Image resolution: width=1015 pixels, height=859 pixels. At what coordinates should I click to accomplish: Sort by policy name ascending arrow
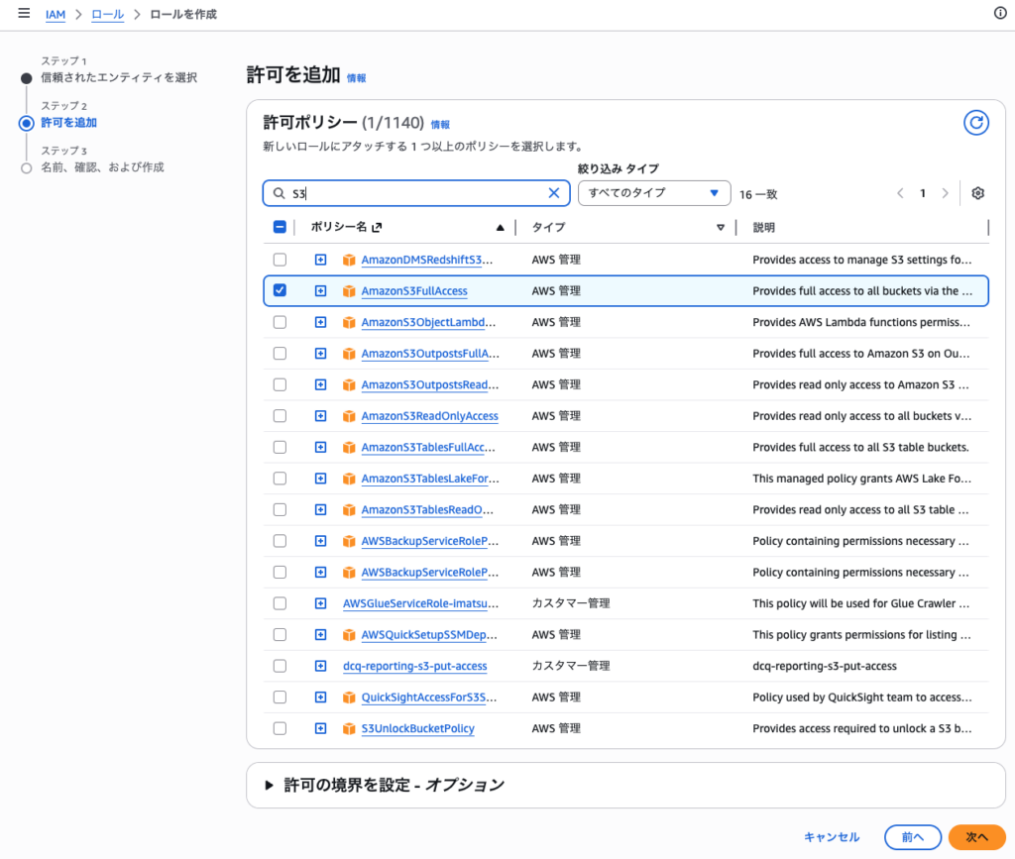(x=500, y=227)
